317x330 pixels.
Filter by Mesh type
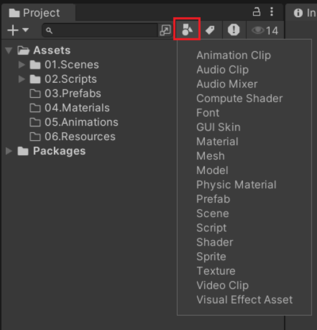click(211, 156)
